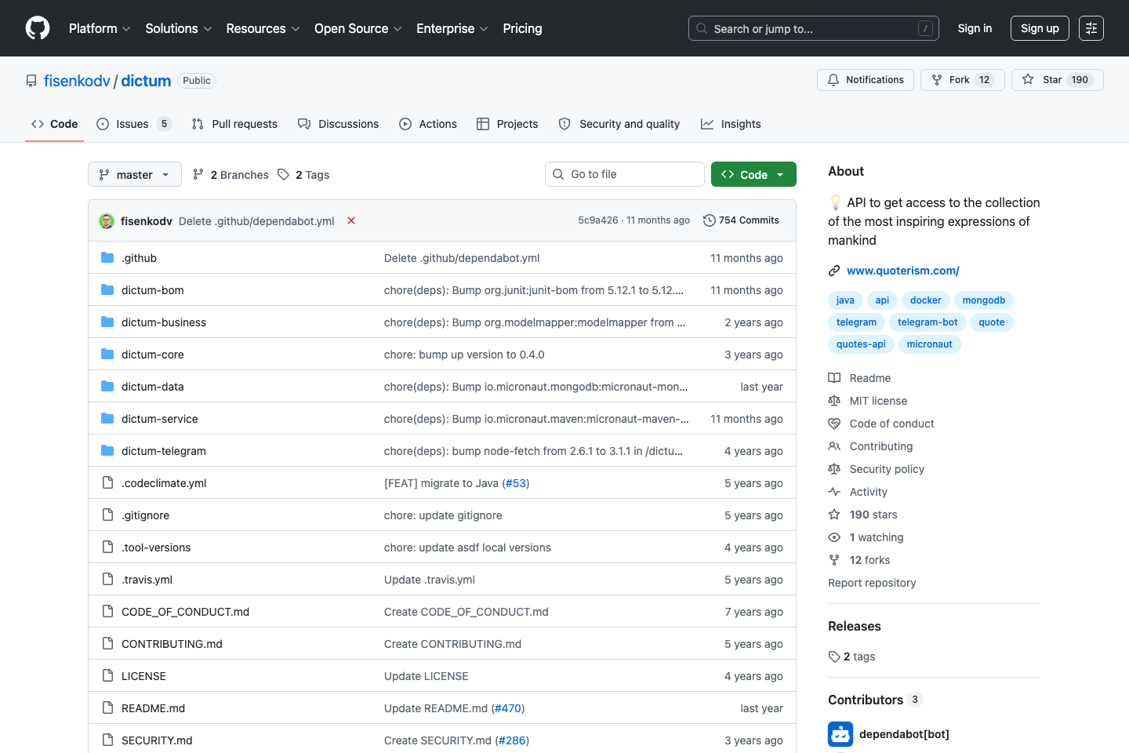Select the telegram-bot topic tag
The image size is (1129, 753).
click(x=928, y=322)
